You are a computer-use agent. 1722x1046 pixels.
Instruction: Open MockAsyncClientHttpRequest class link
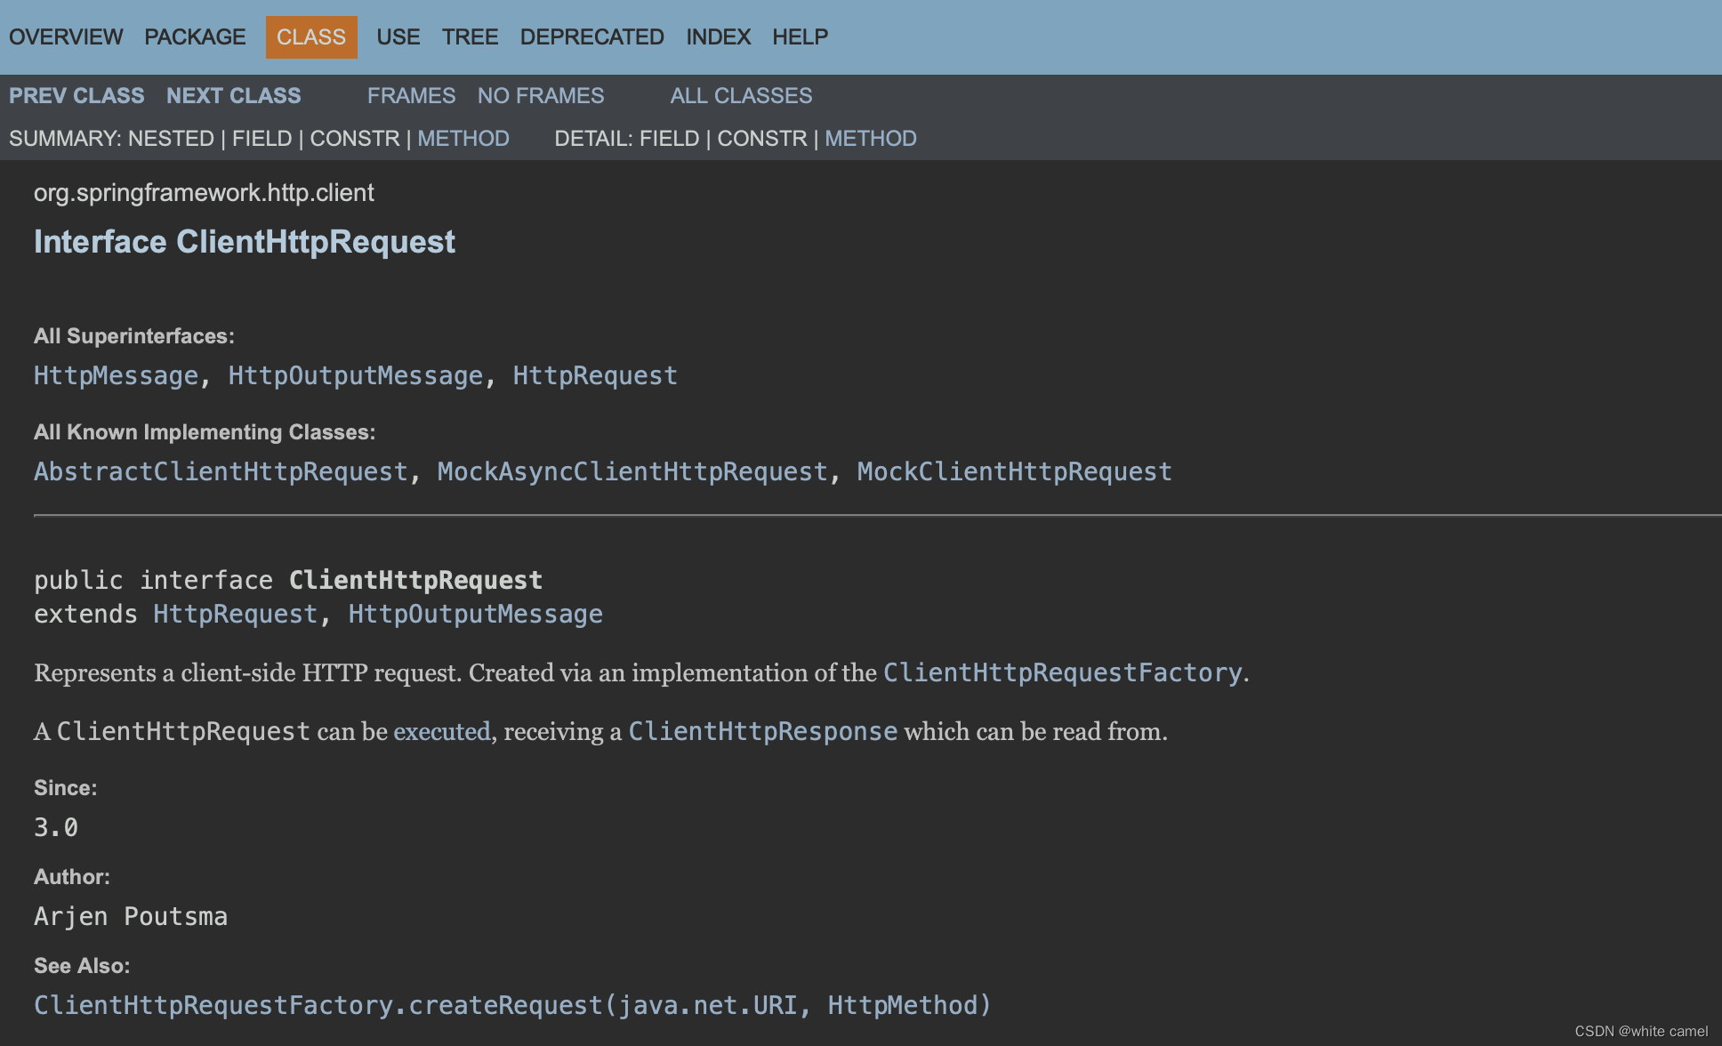tap(632, 471)
